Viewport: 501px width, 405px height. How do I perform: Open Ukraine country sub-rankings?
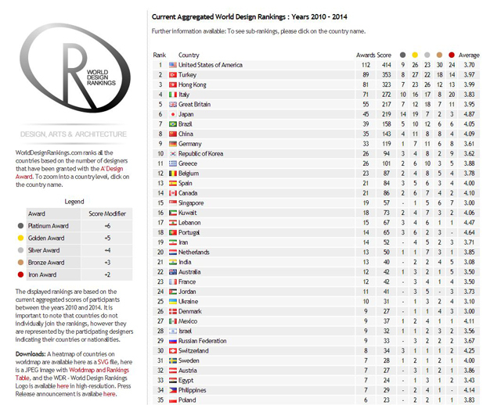coord(188,302)
